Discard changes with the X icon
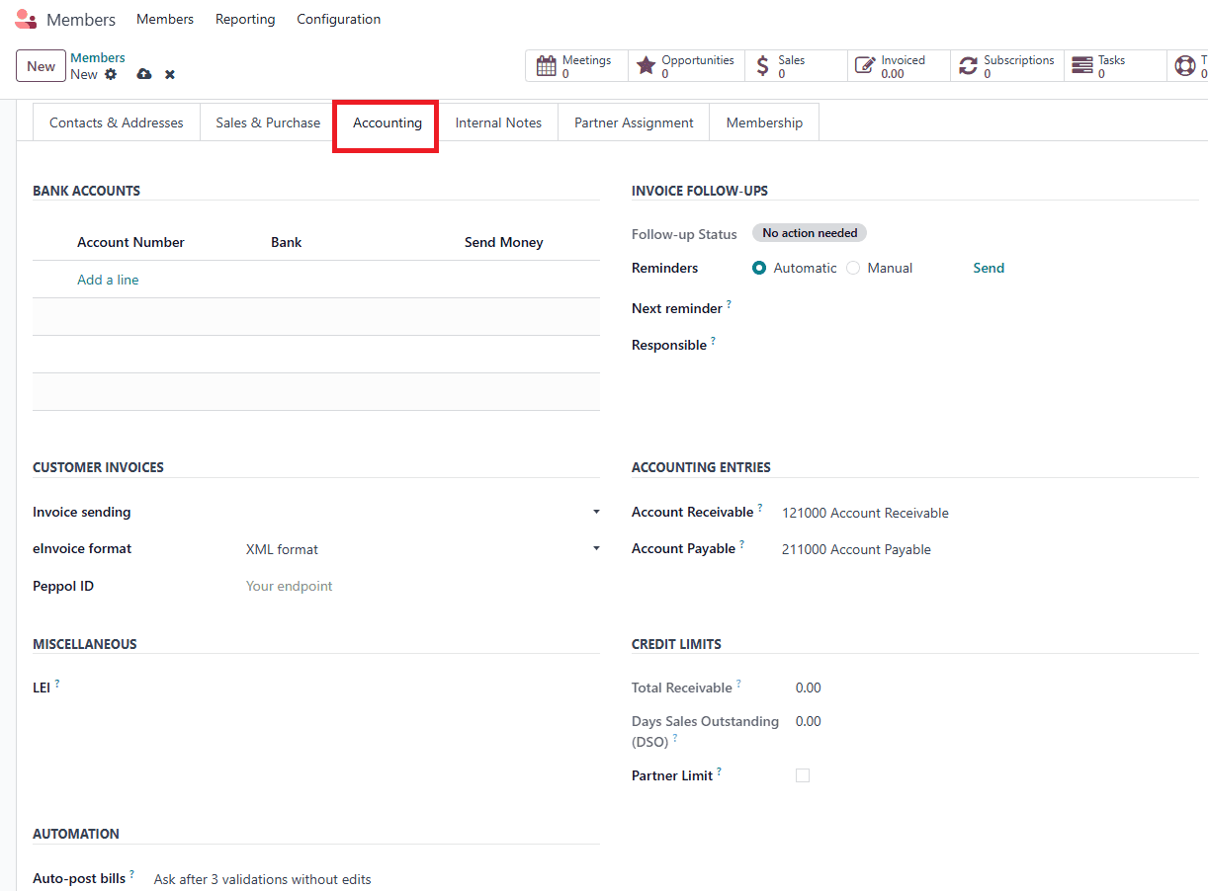Screen dimensions: 1208x891 170,75
